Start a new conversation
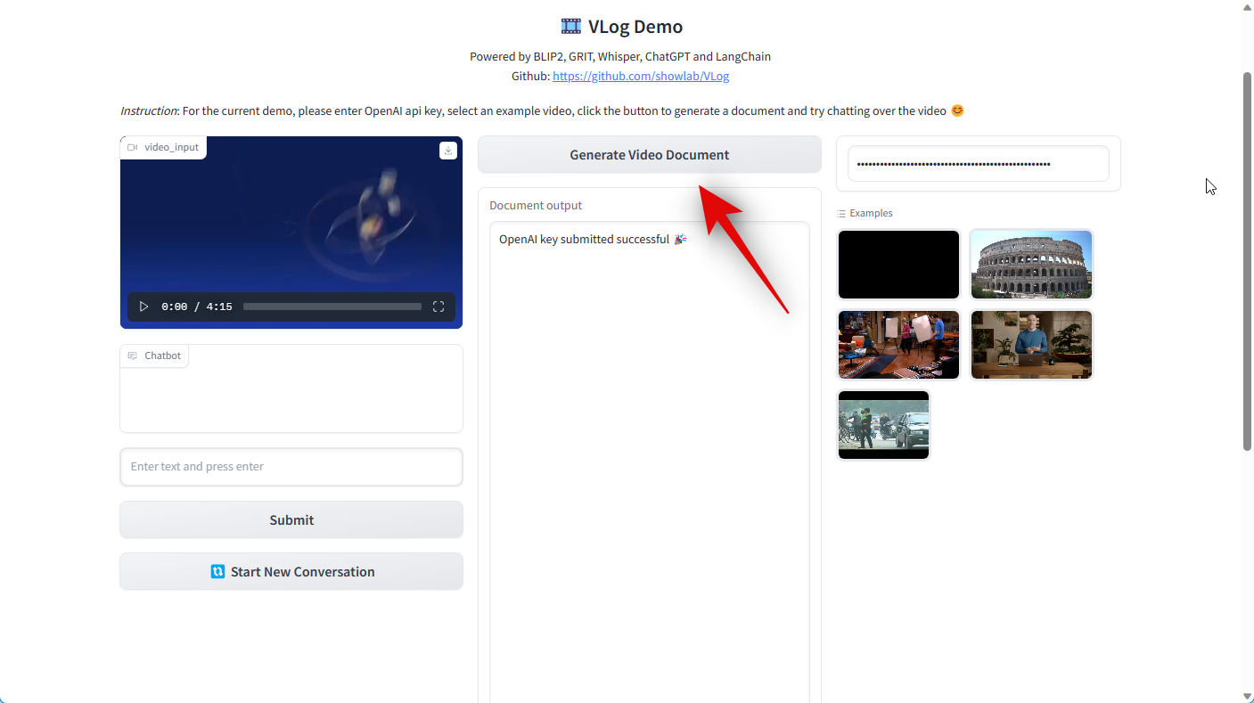The width and height of the screenshot is (1254, 703). [291, 572]
